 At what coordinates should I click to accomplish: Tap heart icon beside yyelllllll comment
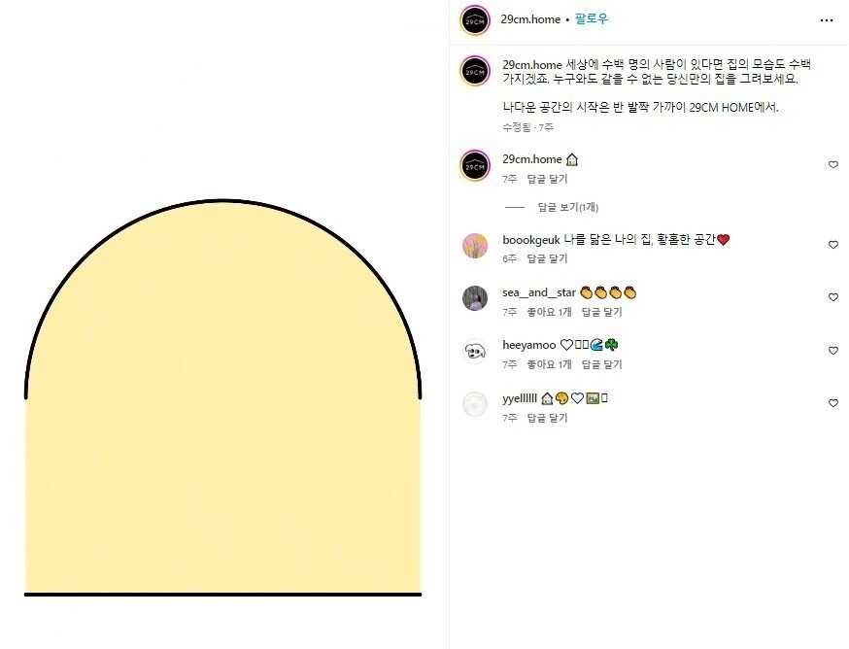pos(833,402)
